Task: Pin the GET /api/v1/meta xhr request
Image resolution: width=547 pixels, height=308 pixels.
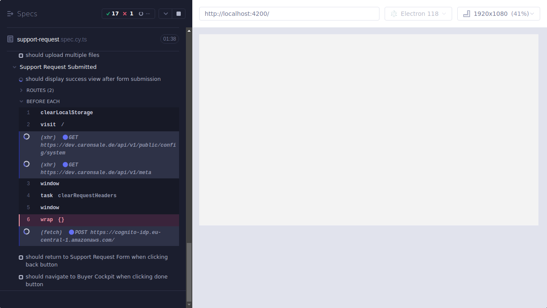Action: (26, 164)
